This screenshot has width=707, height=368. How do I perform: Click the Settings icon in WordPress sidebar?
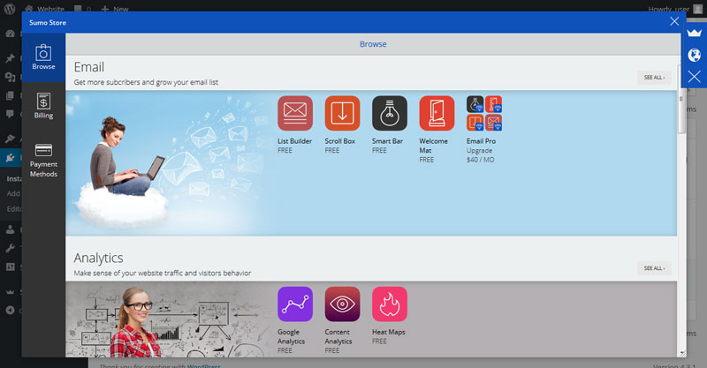(10, 267)
